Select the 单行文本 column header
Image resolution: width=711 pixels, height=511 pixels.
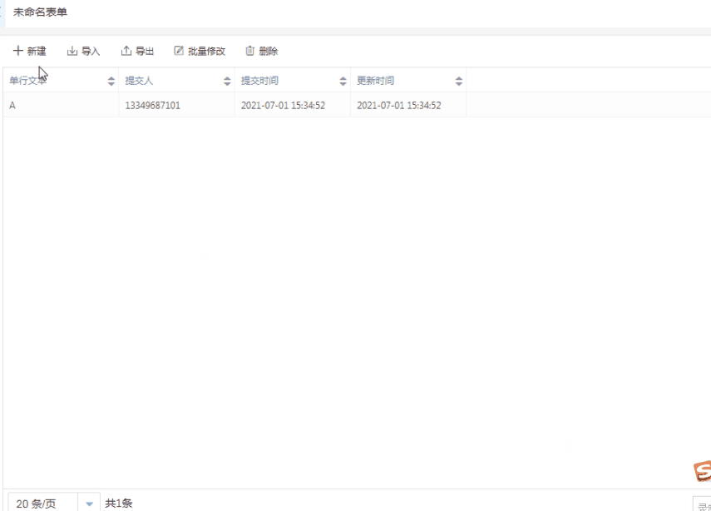pyautogui.click(x=28, y=81)
